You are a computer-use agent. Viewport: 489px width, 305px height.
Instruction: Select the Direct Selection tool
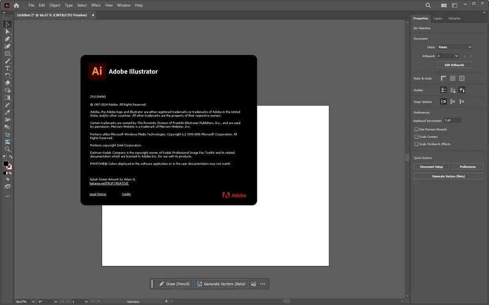[x=8, y=32]
